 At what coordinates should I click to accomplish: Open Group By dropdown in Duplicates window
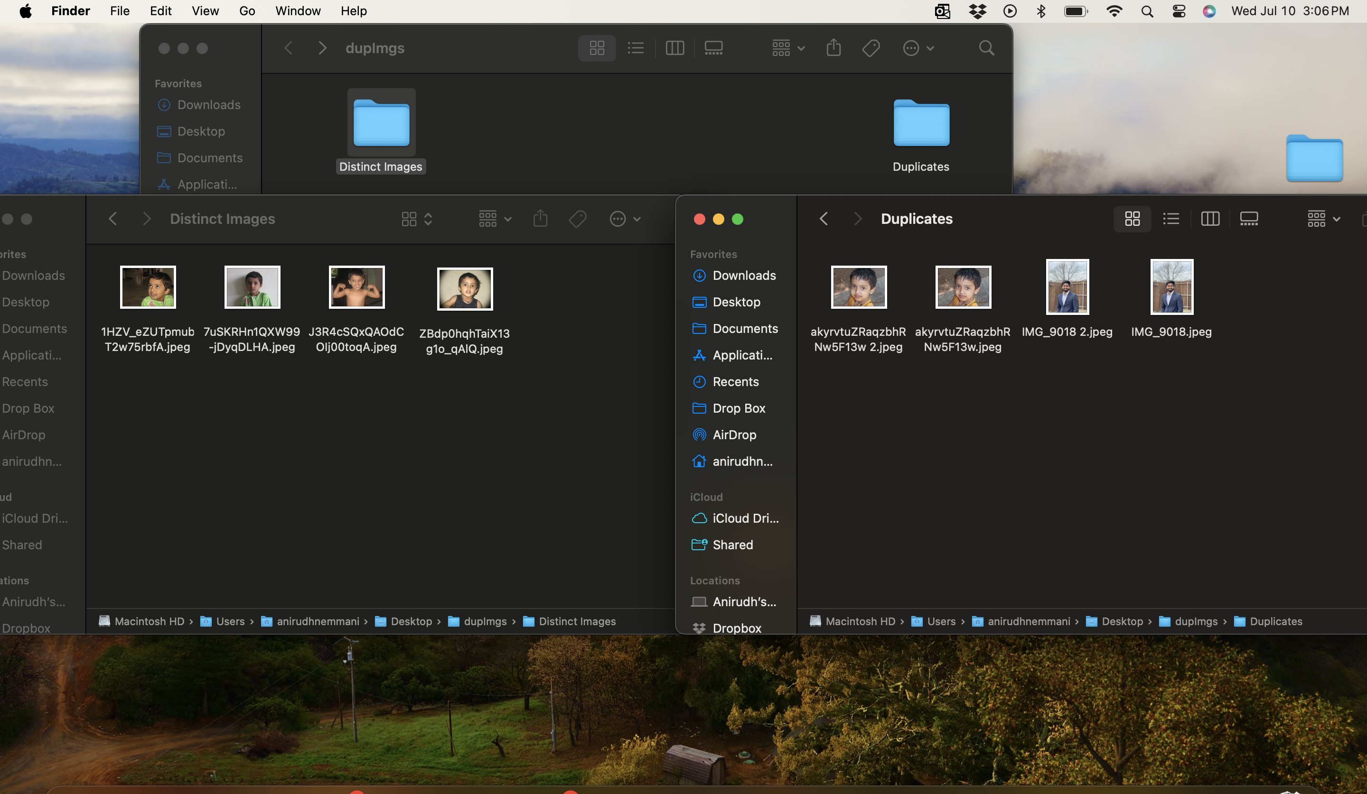tap(1324, 219)
